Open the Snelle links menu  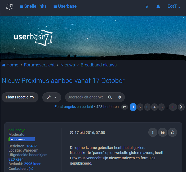[33, 6]
